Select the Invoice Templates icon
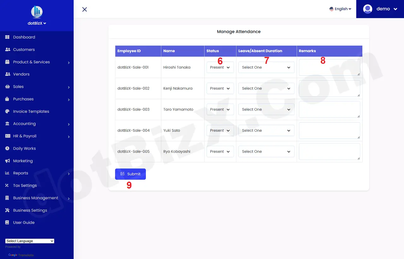Screen dimensions: 404x259 tap(7, 111)
